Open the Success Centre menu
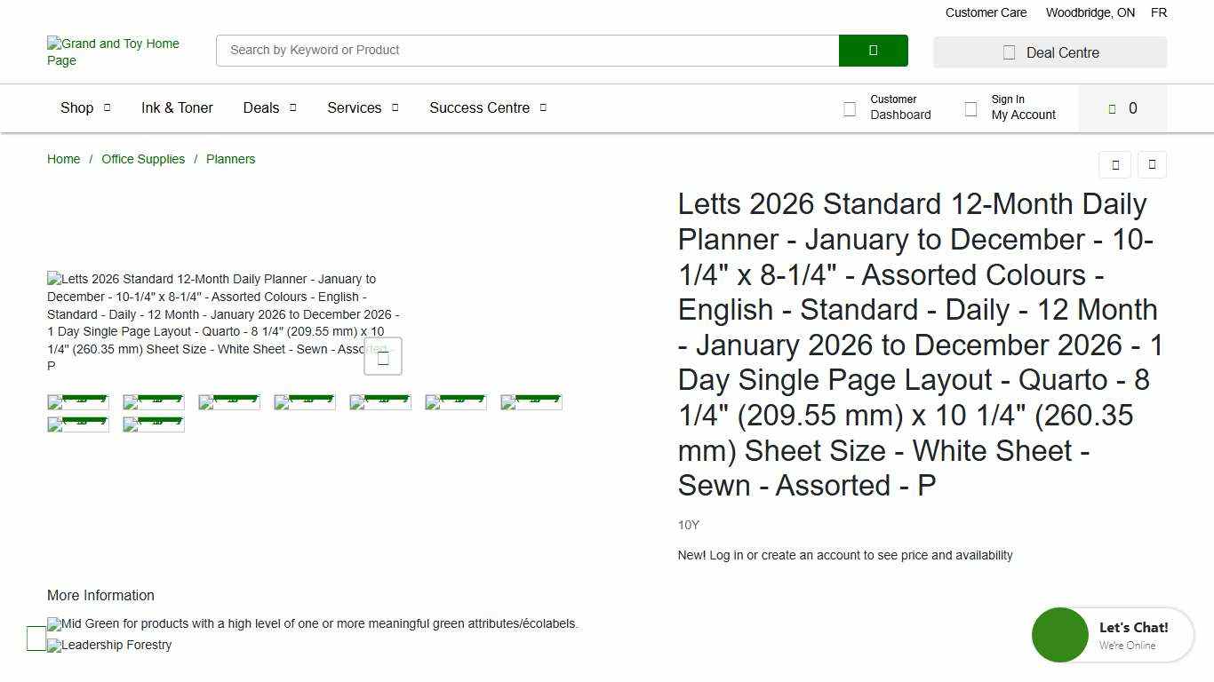Screen dimensions: 1214x682 click(487, 108)
